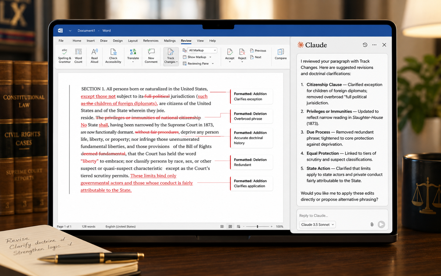Switch to Read Mode view in status bar
The height and width of the screenshot is (276, 441).
[222, 226]
